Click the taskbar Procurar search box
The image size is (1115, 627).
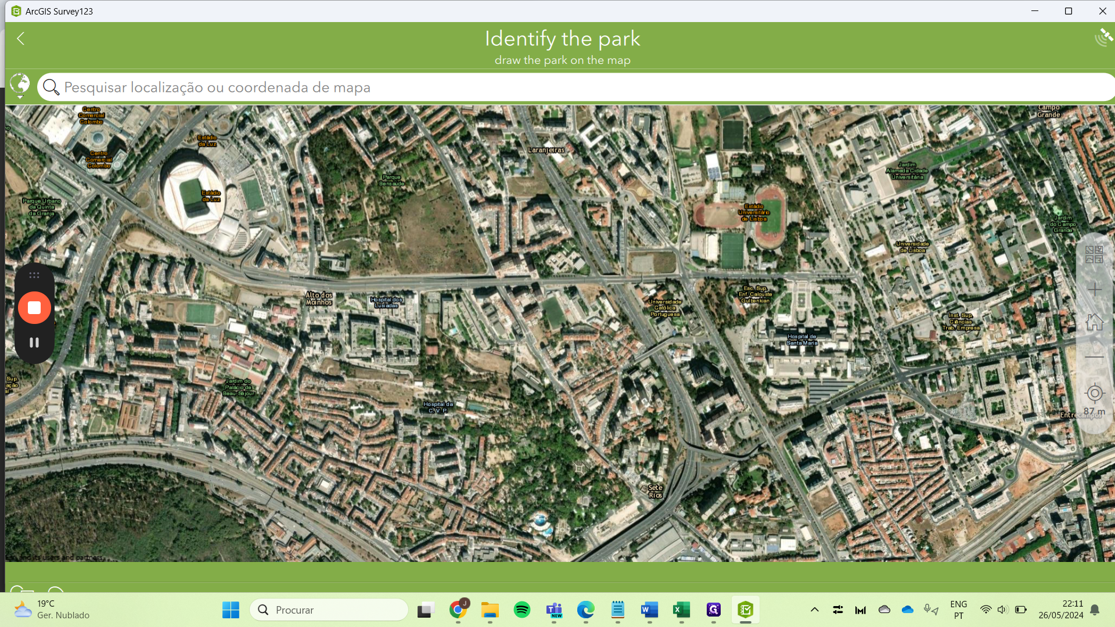(x=329, y=610)
